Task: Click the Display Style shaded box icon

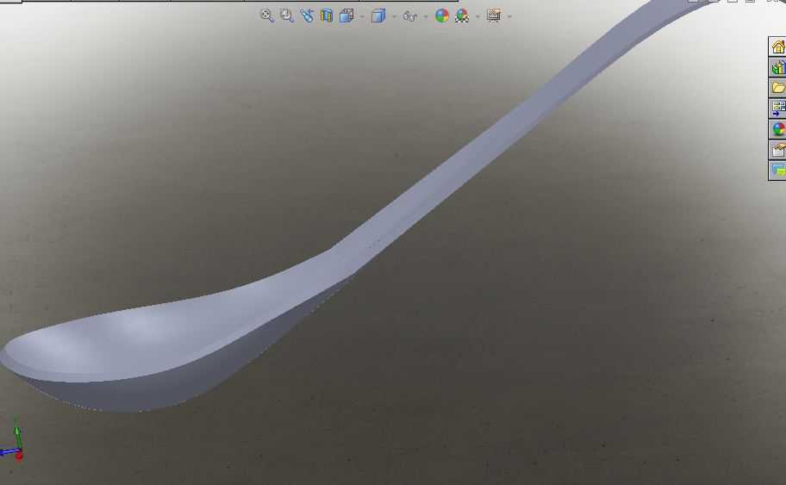Action: click(378, 16)
